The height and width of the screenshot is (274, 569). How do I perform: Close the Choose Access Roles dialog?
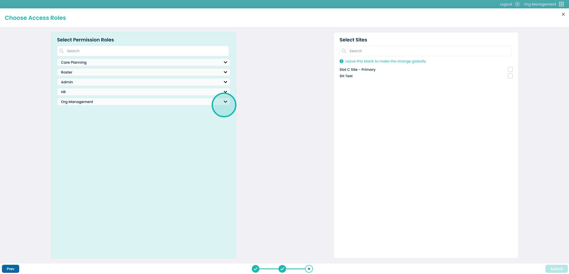pyautogui.click(x=563, y=15)
